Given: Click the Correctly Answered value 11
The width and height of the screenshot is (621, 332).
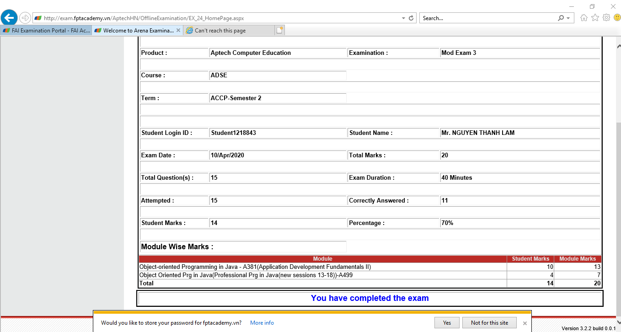Looking at the screenshot, I should pyautogui.click(x=444, y=201).
